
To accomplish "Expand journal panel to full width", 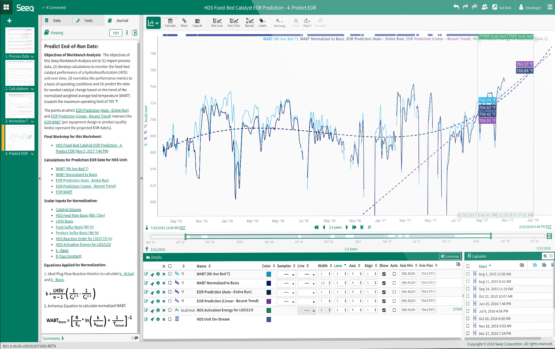I will coord(134,33).
